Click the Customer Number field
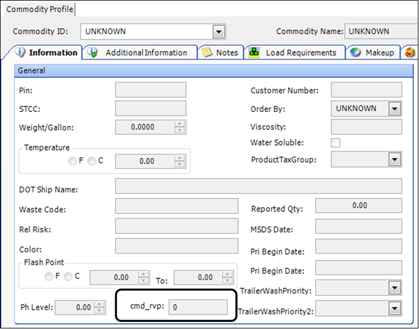 [x=366, y=90]
